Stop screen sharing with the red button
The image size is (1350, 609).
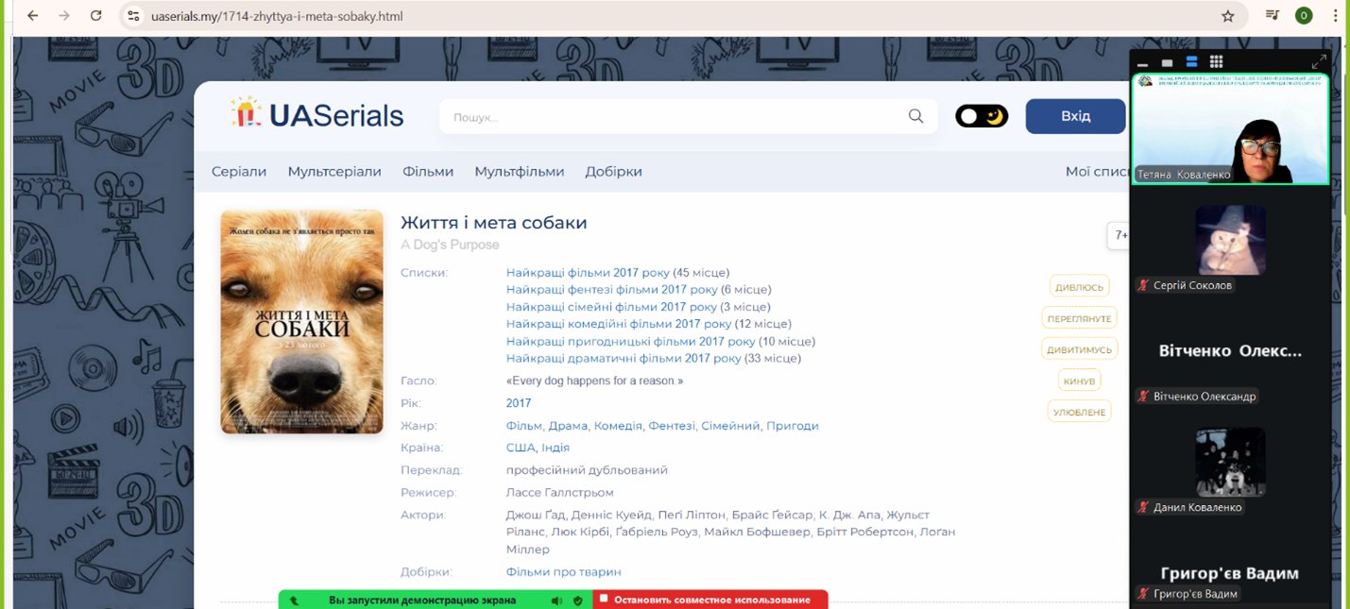click(x=710, y=601)
